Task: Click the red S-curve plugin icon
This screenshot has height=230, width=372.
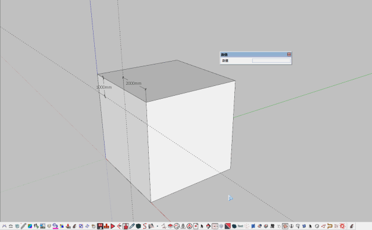Action: tap(145, 226)
